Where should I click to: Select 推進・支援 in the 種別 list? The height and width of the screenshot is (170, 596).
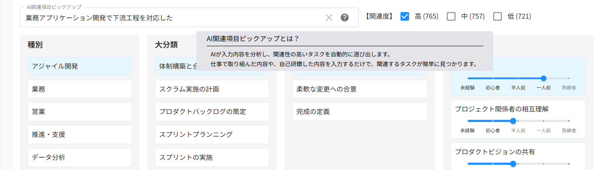tap(80, 134)
